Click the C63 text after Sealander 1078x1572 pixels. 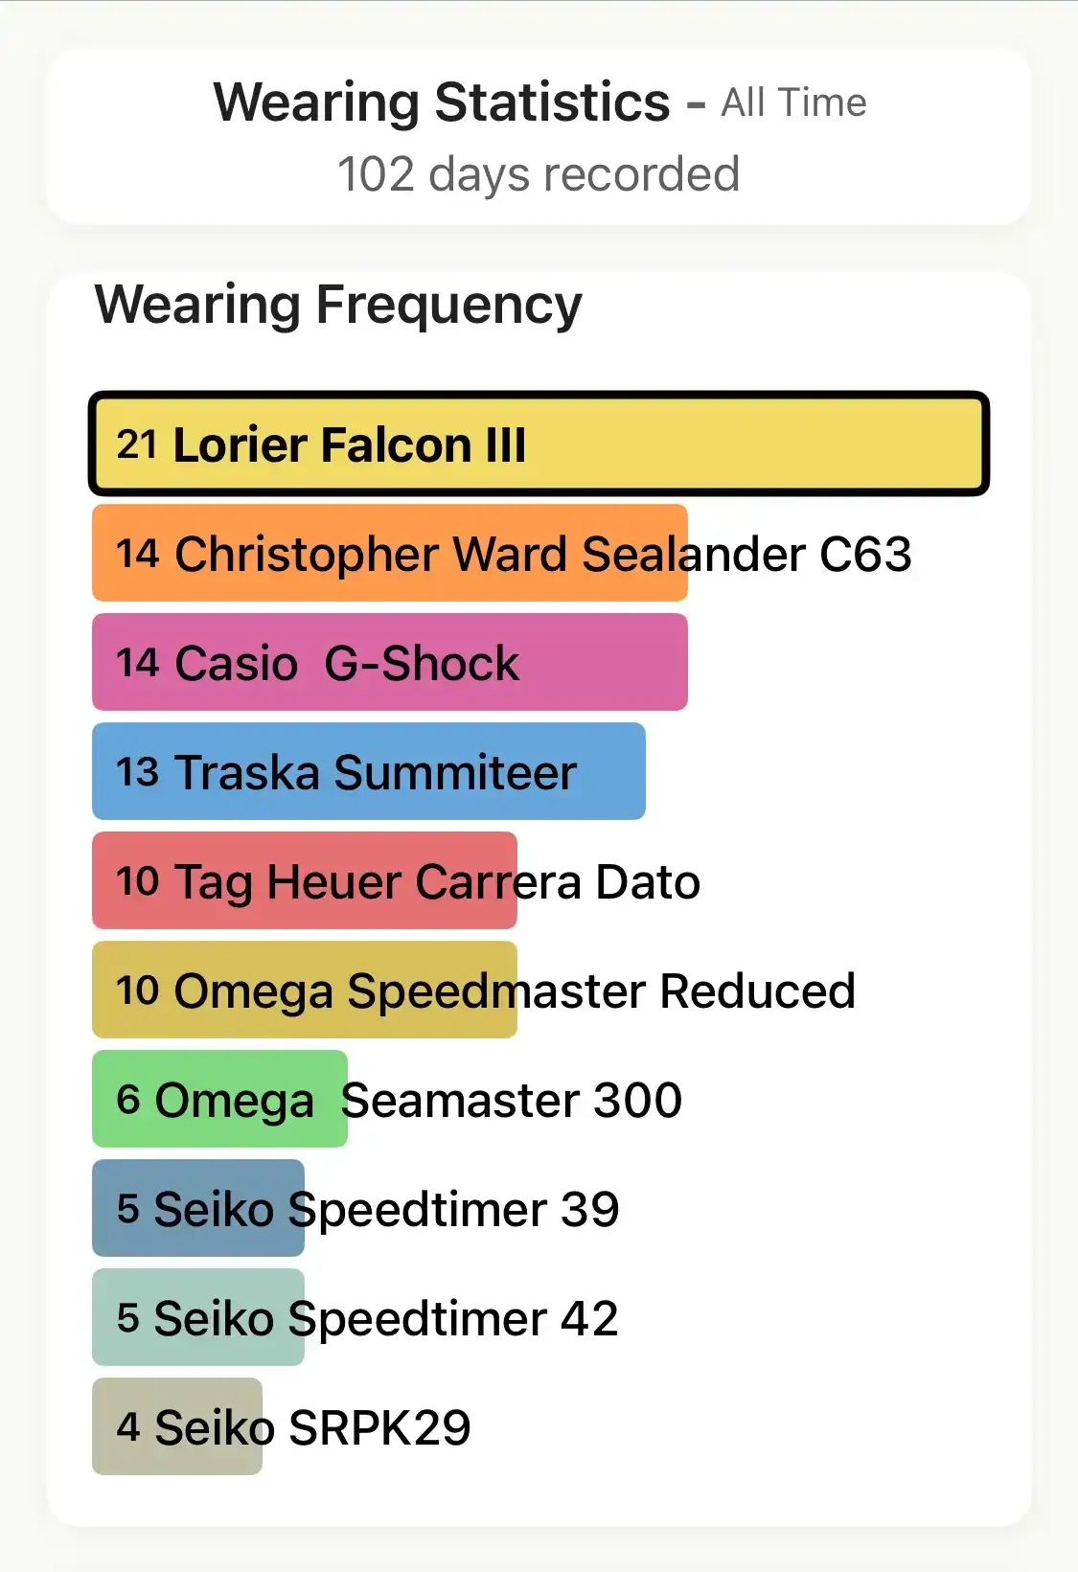point(864,554)
